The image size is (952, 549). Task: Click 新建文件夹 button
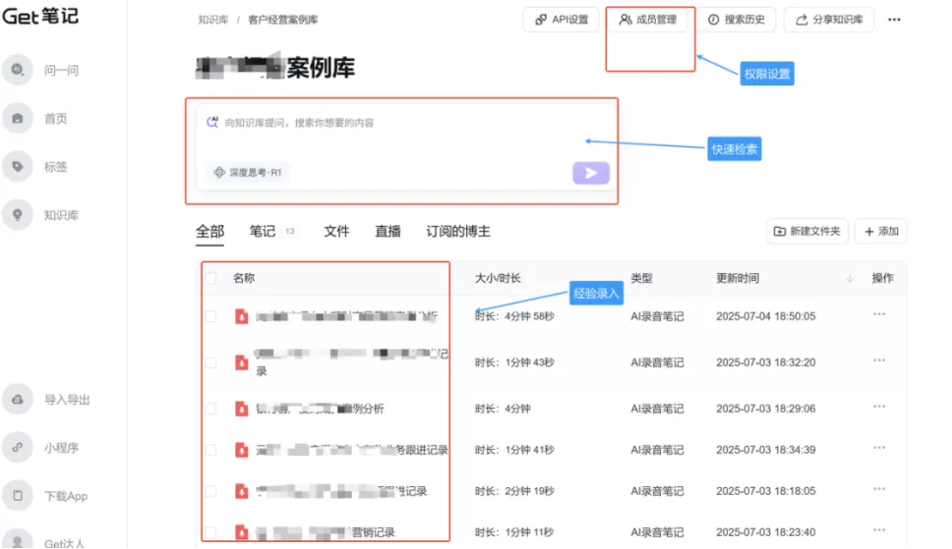click(806, 231)
